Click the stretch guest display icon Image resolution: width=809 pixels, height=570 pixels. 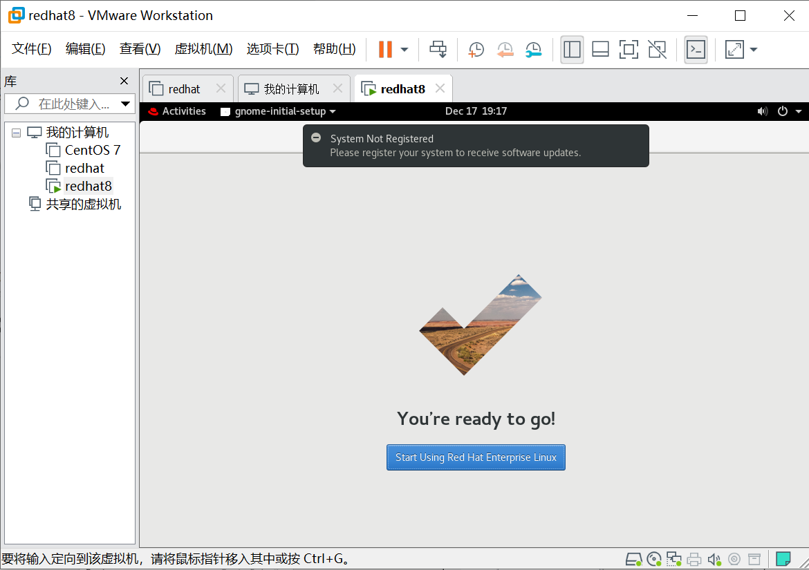coord(734,50)
